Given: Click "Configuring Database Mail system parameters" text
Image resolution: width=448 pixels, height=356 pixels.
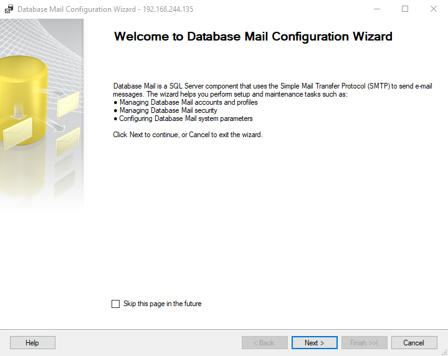Looking at the screenshot, I should click(186, 118).
